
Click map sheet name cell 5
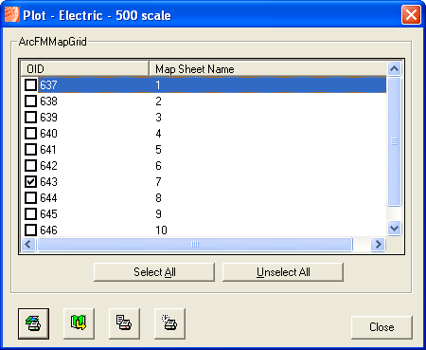(158, 150)
